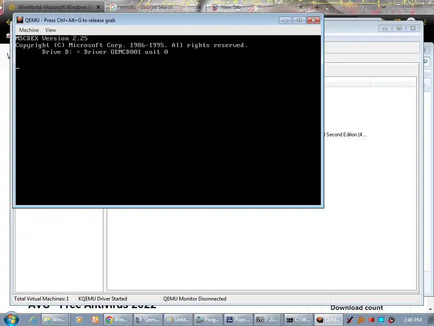Open the View menu in QEMU

tap(51, 30)
